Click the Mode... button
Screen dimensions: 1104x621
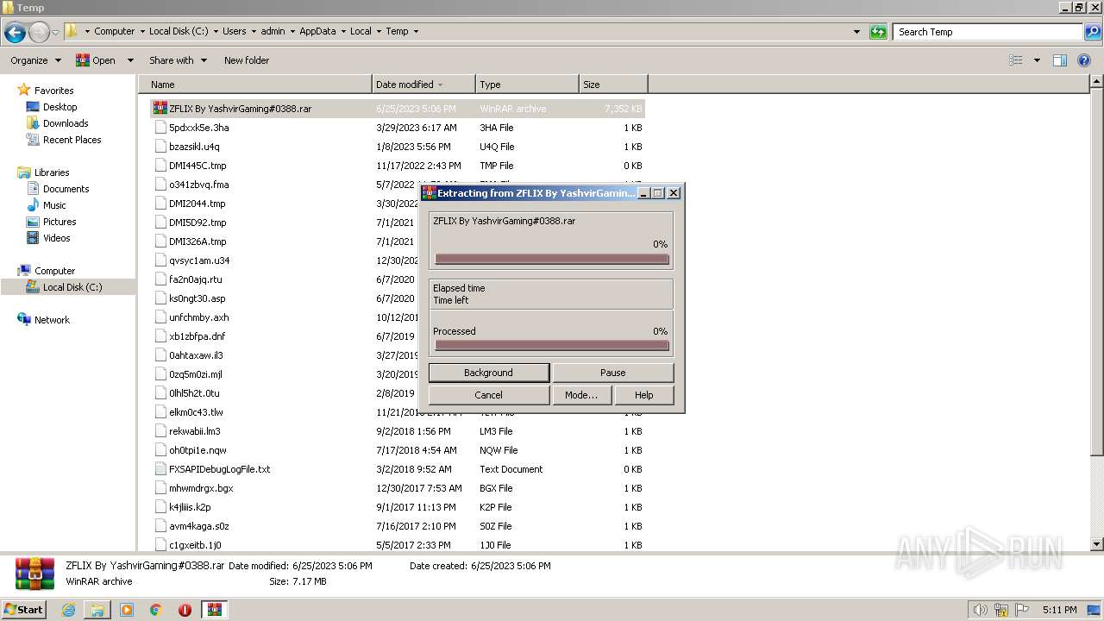tap(580, 395)
